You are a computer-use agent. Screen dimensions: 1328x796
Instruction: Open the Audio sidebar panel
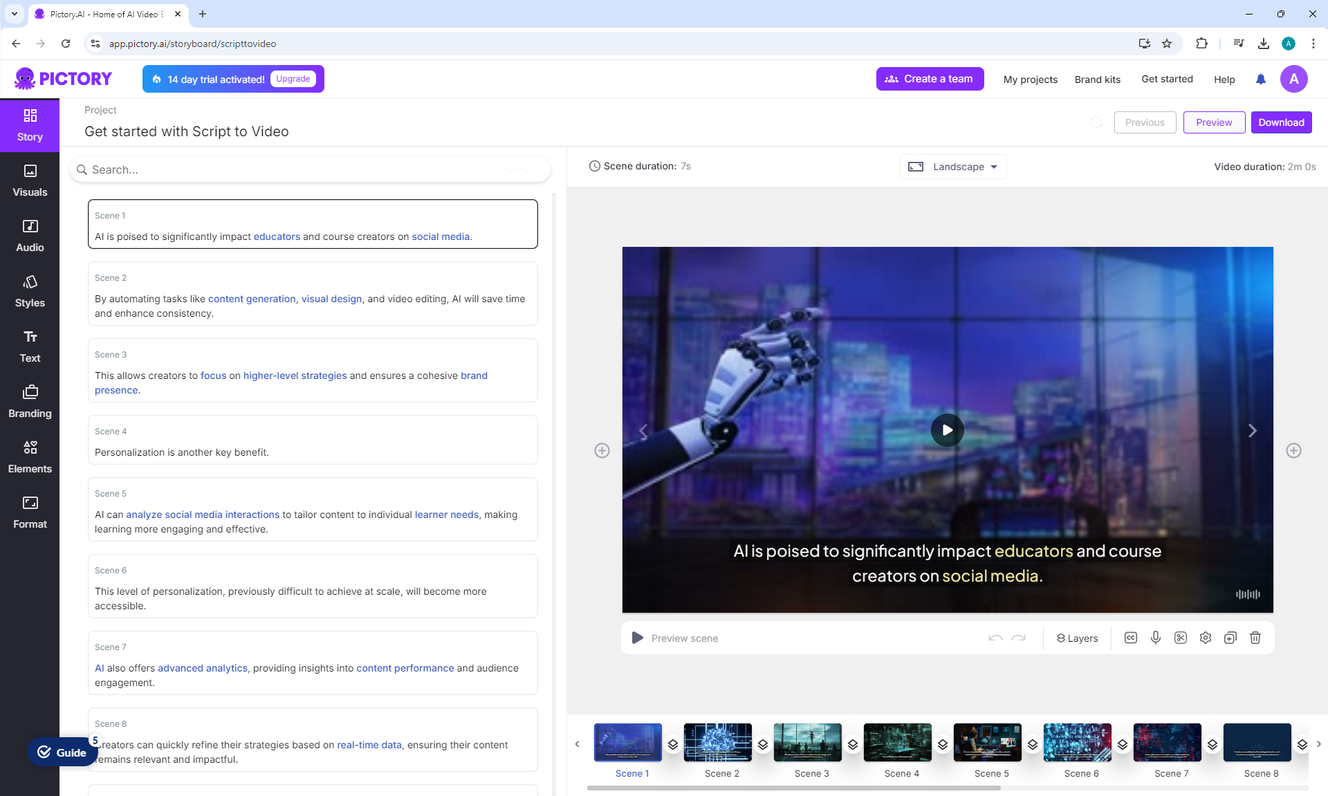point(30,236)
